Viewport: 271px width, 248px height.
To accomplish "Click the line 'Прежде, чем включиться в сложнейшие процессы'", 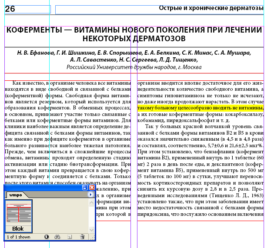I will pyautogui.click(x=67, y=152).
